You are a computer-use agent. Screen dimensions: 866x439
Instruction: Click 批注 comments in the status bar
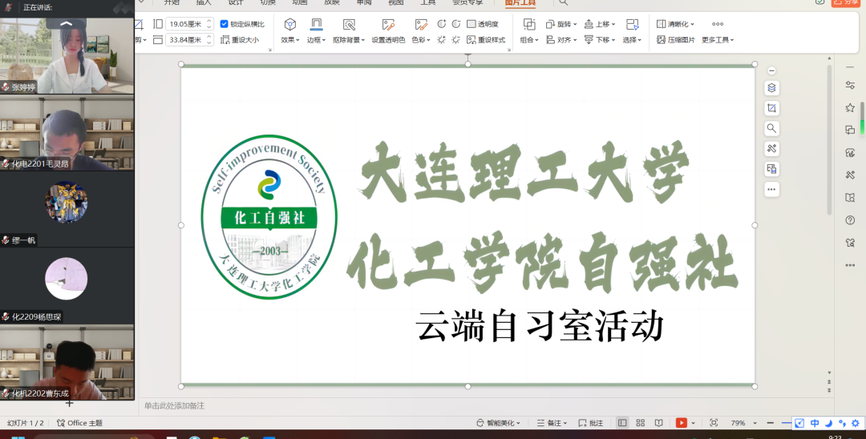tap(590, 423)
